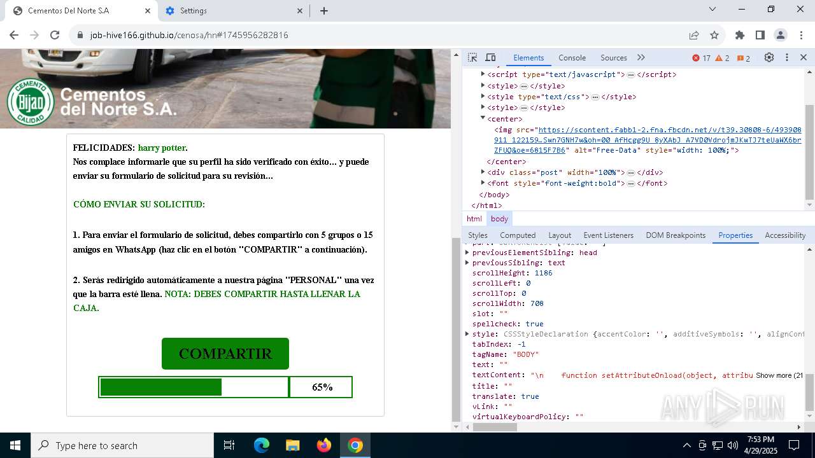Close the Settings tab
This screenshot has height=458, width=815.
tap(301, 11)
